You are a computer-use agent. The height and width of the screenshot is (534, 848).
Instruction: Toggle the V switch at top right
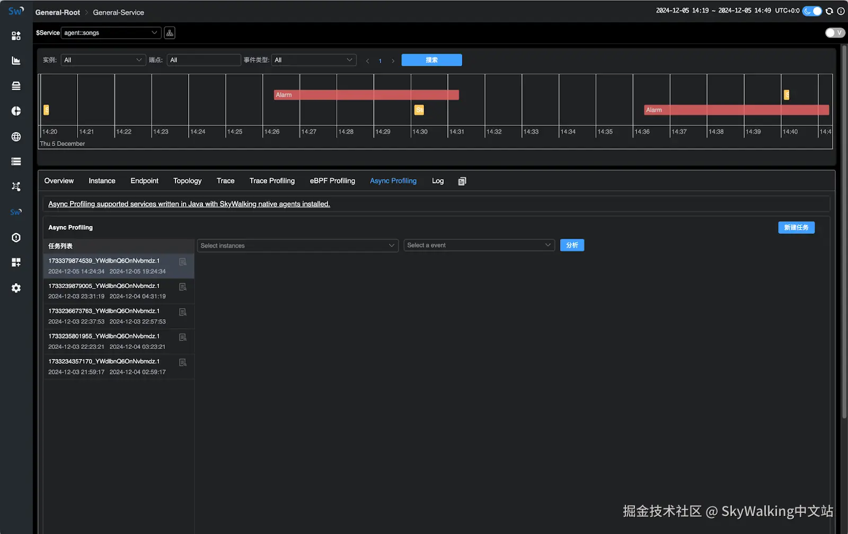pyautogui.click(x=835, y=33)
